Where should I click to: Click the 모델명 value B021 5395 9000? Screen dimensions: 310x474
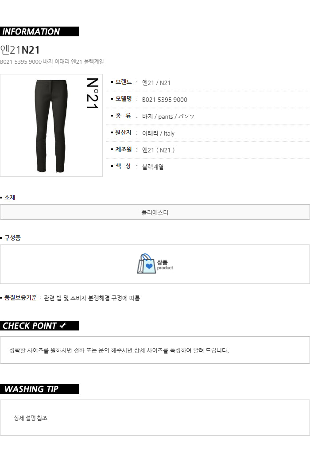coord(165,100)
